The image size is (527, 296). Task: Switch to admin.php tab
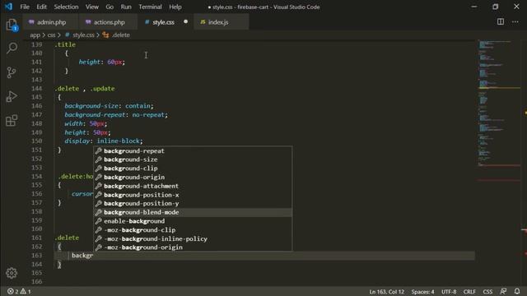click(51, 22)
